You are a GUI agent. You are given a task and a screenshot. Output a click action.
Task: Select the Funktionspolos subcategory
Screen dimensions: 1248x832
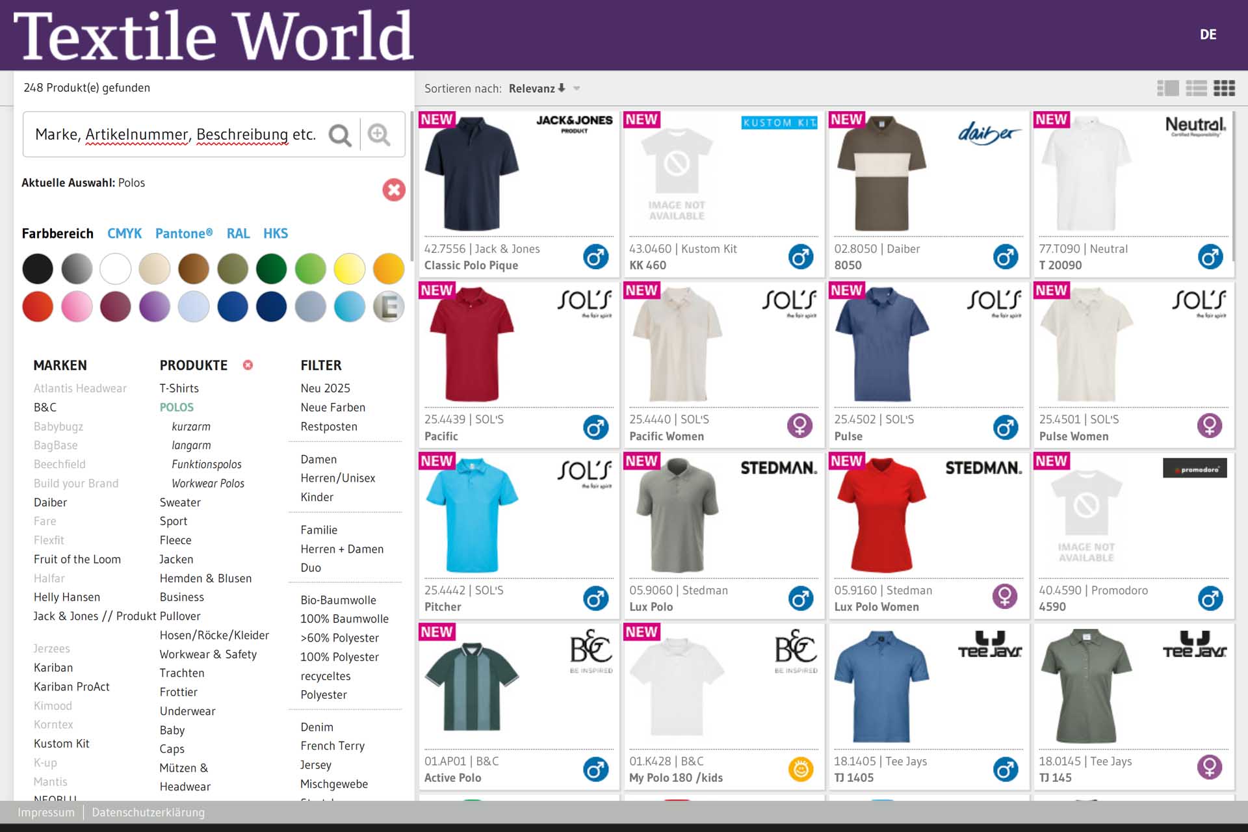click(207, 464)
